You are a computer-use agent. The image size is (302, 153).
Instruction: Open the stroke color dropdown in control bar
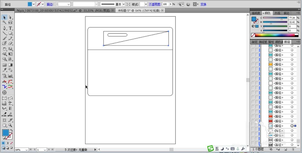tap(43, 4)
